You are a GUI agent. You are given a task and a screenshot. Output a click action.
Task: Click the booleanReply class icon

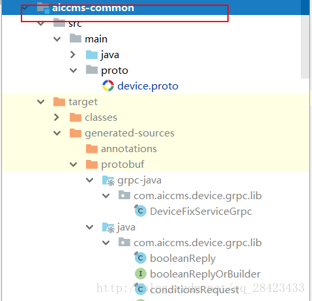point(140,258)
